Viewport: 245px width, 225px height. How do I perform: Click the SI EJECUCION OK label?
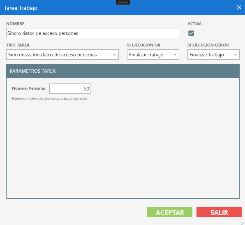(x=143, y=45)
